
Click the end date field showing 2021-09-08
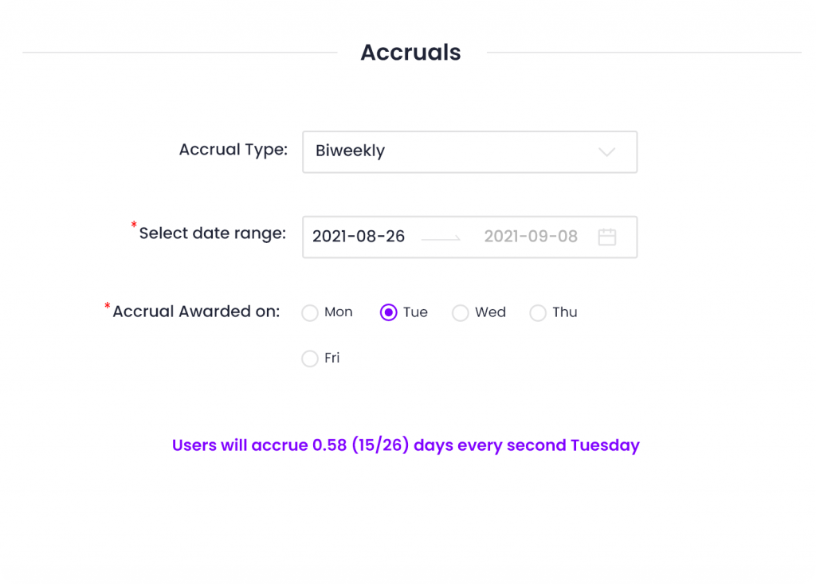click(x=531, y=237)
